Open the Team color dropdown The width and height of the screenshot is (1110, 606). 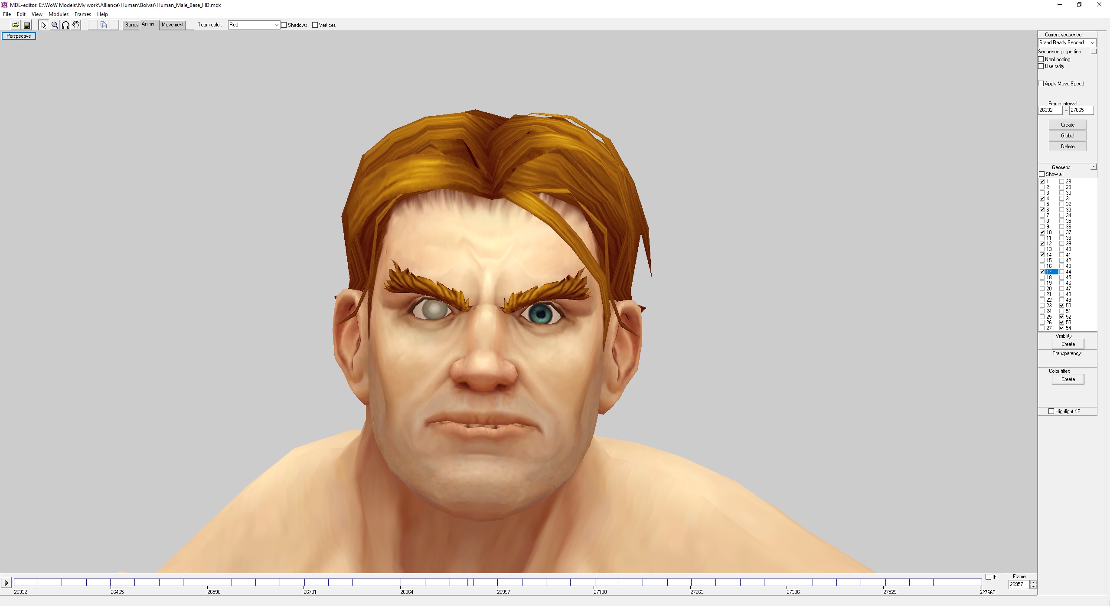(254, 25)
